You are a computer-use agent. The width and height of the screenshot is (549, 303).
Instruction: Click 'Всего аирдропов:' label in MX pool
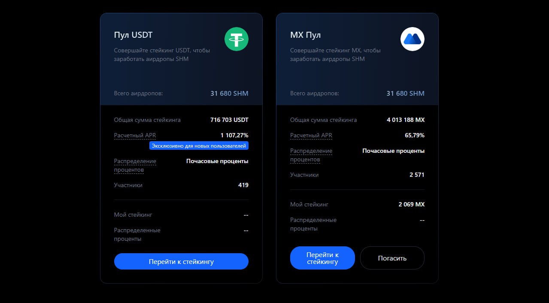[x=314, y=93]
